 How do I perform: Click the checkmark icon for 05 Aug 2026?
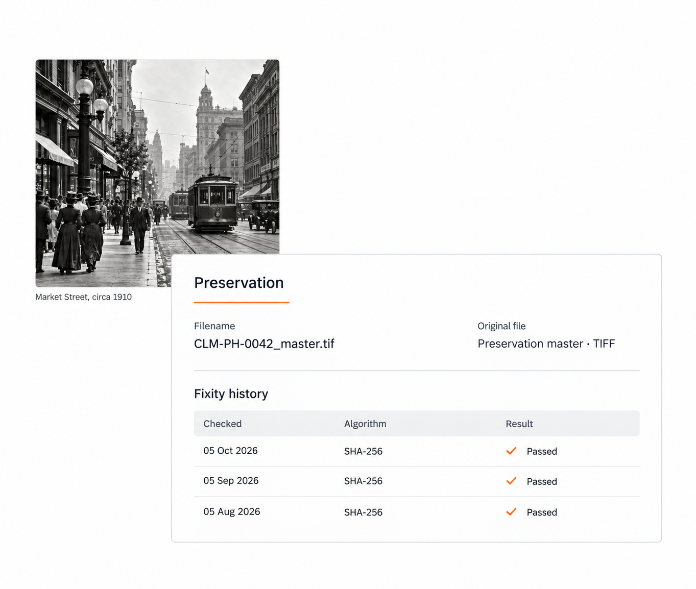click(511, 511)
